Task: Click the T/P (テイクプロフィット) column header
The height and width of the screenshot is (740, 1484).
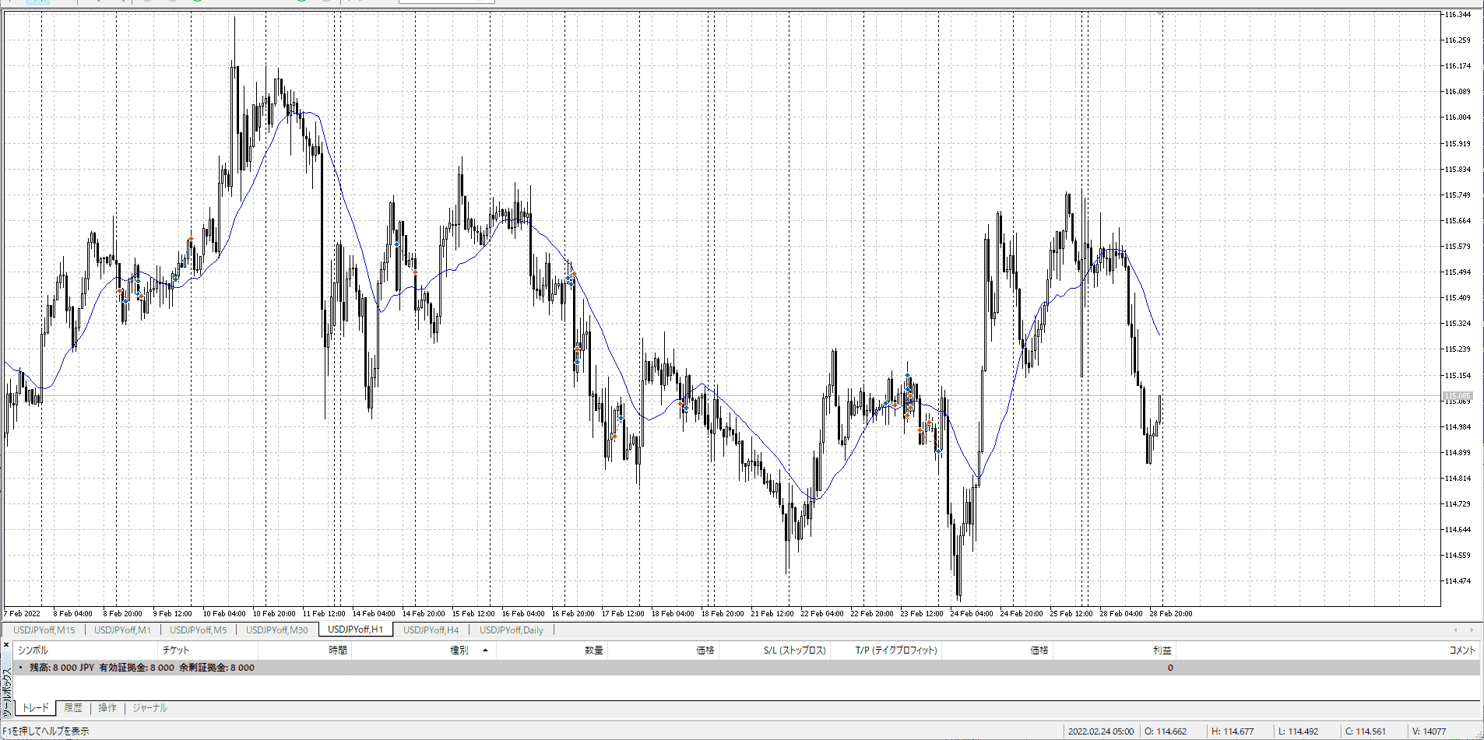Action: click(896, 650)
